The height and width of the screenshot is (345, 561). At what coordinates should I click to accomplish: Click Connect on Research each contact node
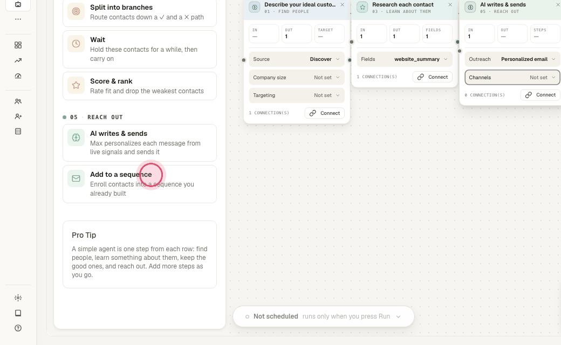tap(433, 77)
